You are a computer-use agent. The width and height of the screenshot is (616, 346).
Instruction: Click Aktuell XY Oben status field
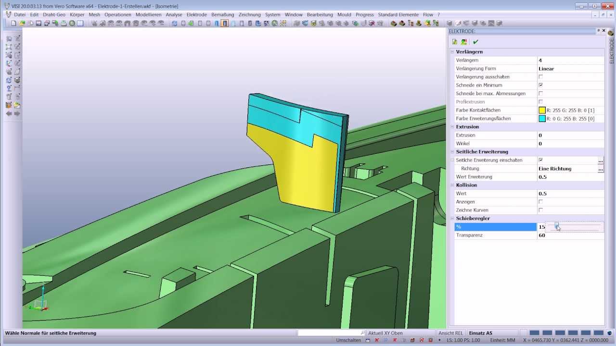[385, 333]
